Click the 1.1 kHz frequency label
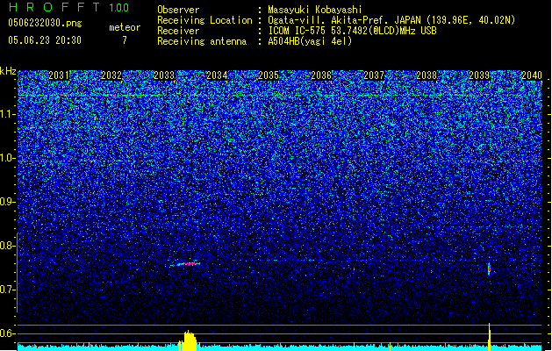 tap(8, 115)
